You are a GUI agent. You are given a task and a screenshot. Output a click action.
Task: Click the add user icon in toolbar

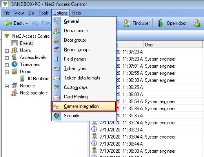(197, 23)
